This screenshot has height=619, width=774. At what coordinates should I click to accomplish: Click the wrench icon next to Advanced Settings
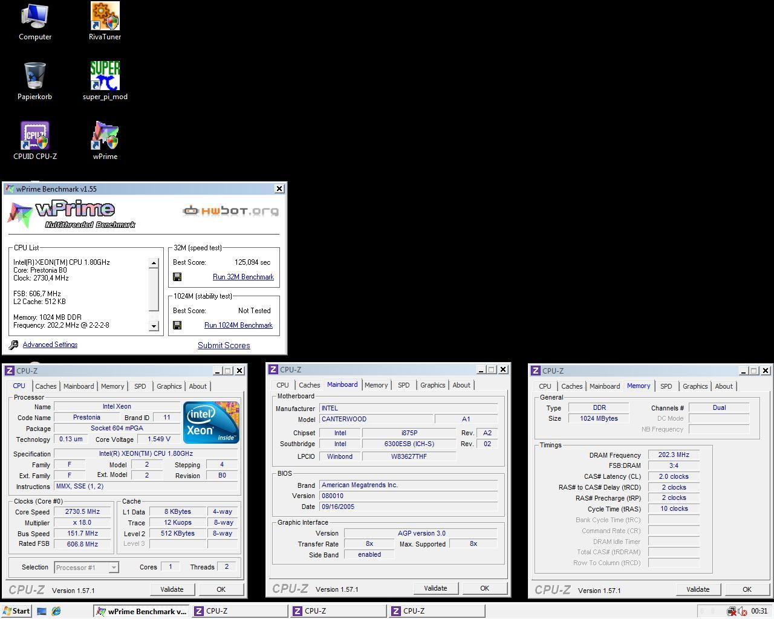pyautogui.click(x=13, y=345)
